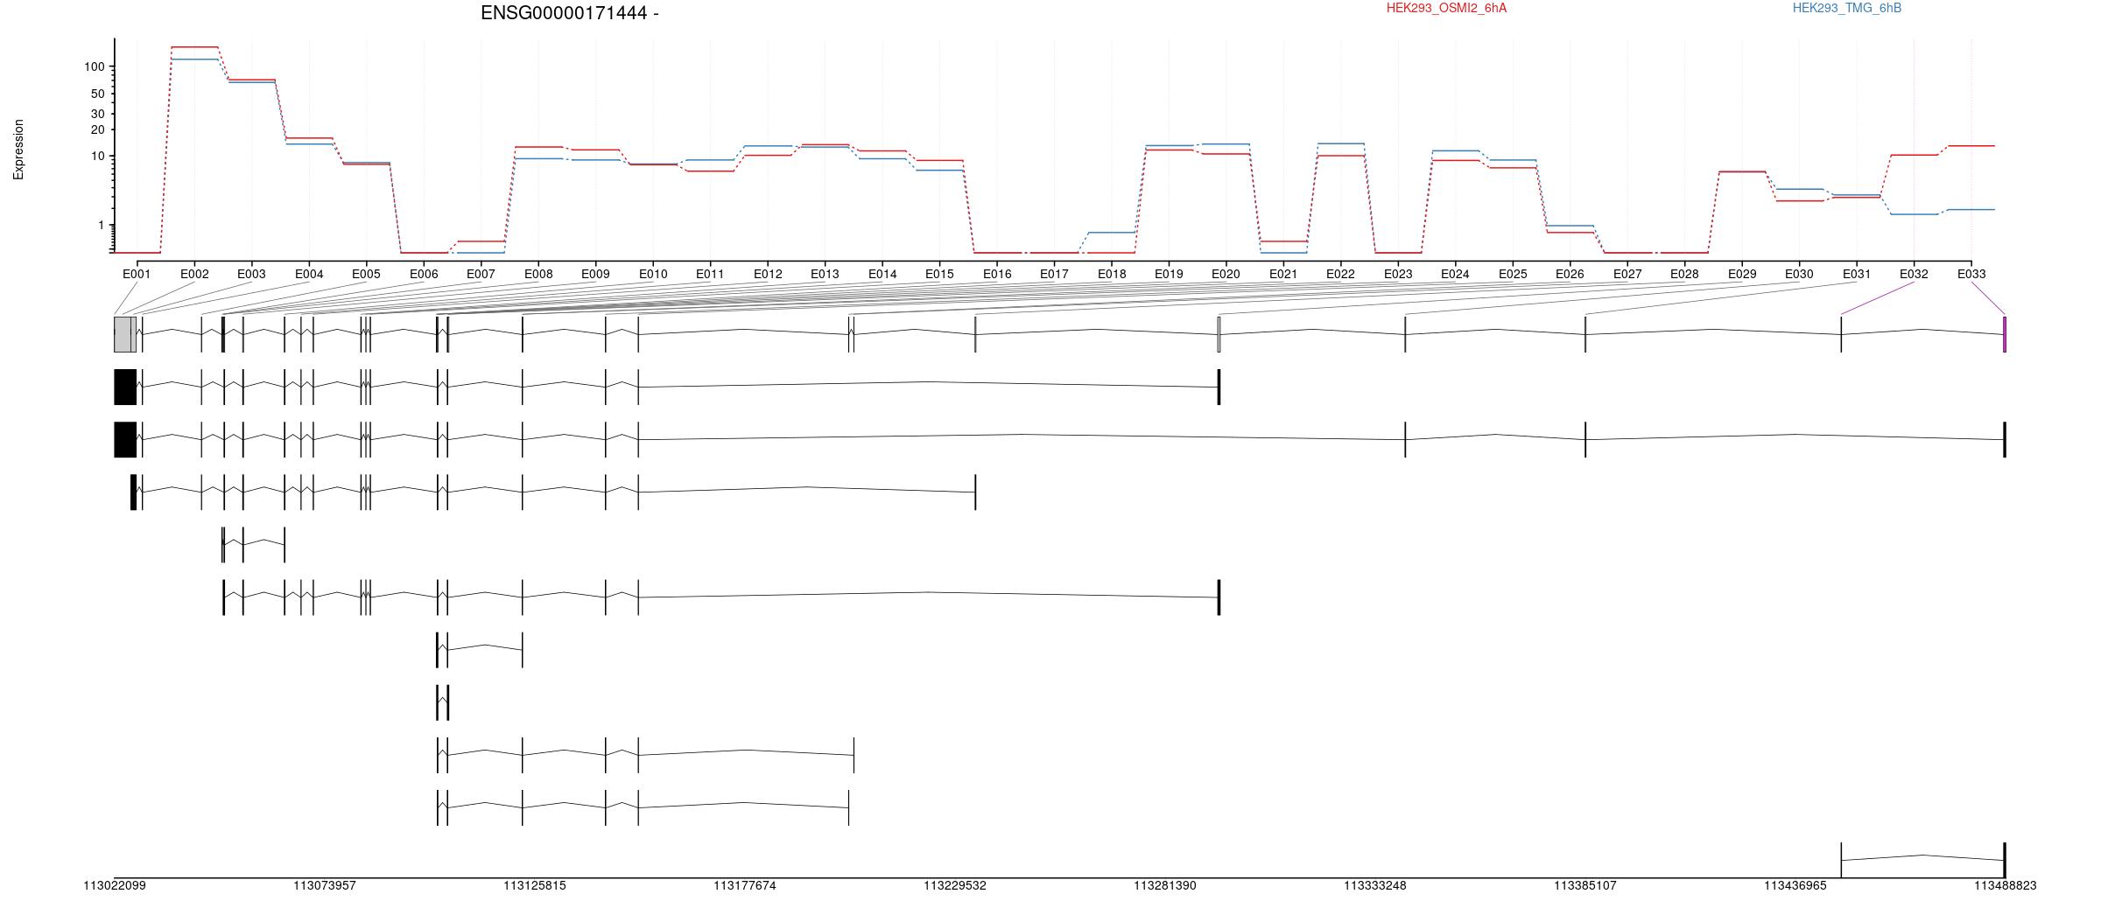Click exon label E005

click(366, 274)
